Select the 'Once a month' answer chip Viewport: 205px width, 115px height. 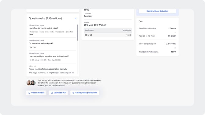pyautogui.click(x=60, y=32)
